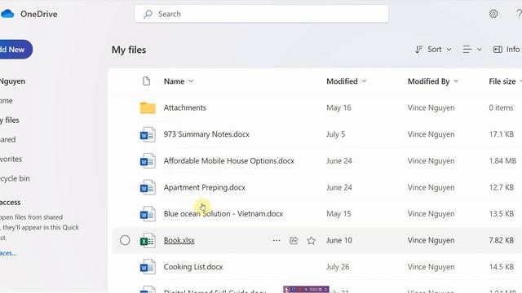The width and height of the screenshot is (522, 293).
Task: Click the My files page heading
Action: (x=129, y=50)
